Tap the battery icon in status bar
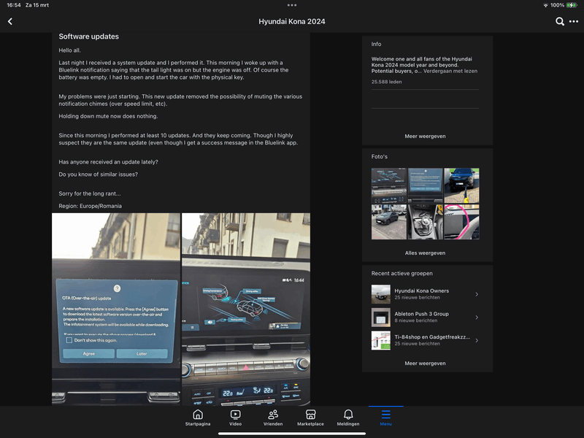This screenshot has height=438, width=584. click(573, 5)
